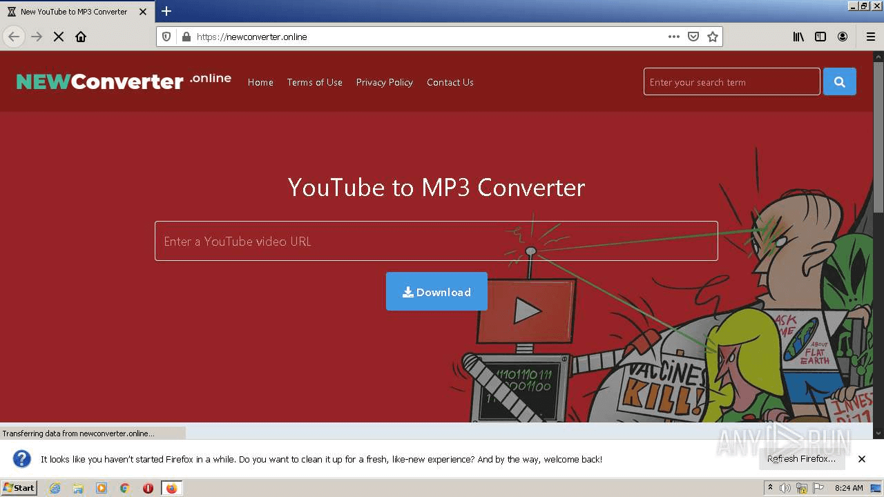Open File Explorer from taskbar
884x497 pixels.
(78, 488)
